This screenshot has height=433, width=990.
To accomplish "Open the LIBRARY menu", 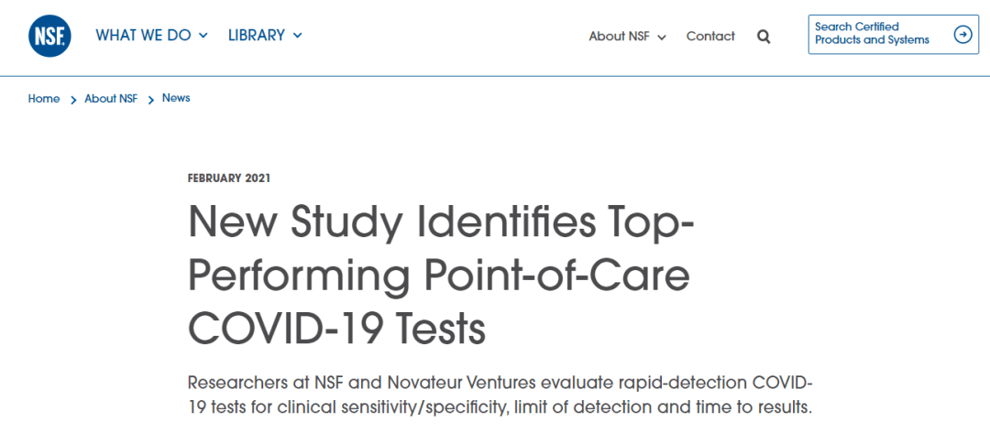I will (x=257, y=35).
